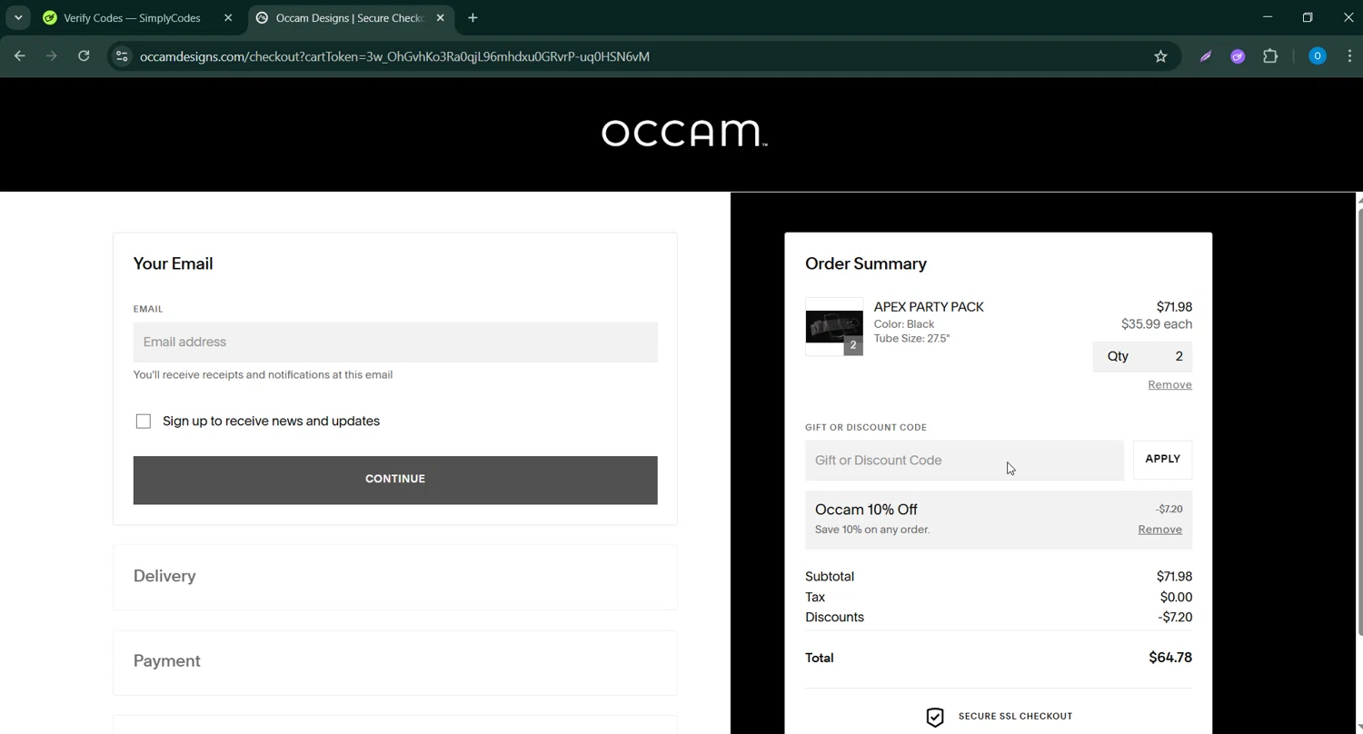Screen dimensions: 1363x734
Task: Go forward to the next page
Action: 52,56
